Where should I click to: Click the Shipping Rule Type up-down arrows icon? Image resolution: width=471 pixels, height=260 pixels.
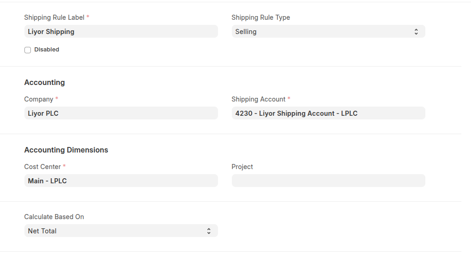point(416,32)
